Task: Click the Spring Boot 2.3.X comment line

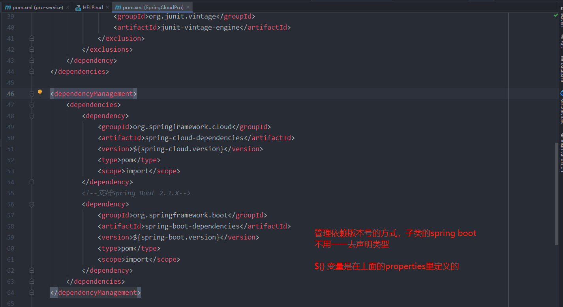Action: point(136,193)
